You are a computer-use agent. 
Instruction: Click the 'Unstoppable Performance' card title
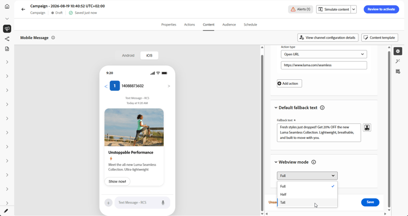click(x=131, y=153)
